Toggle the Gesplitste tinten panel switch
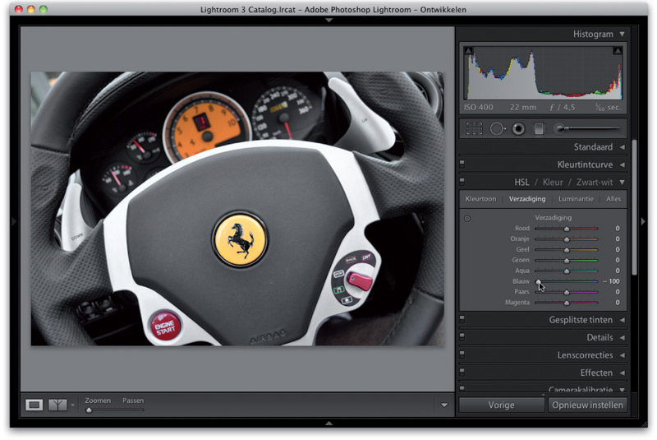 click(462, 319)
